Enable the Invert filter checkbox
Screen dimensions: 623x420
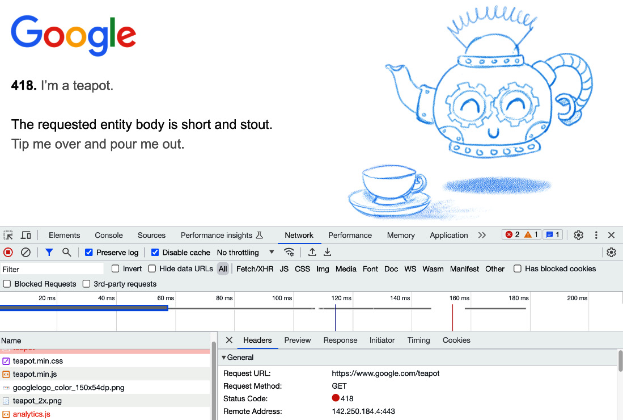click(x=115, y=268)
